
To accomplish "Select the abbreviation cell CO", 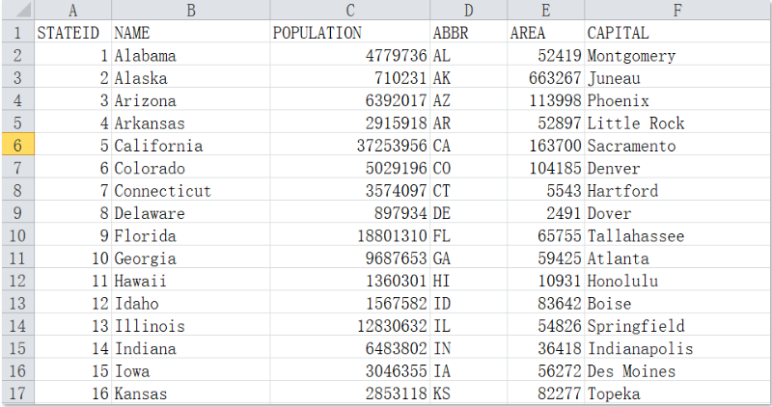I will (468, 169).
